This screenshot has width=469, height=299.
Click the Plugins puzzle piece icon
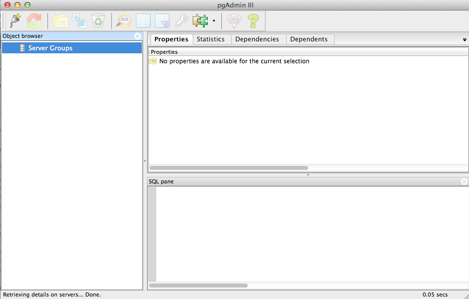[x=200, y=21]
